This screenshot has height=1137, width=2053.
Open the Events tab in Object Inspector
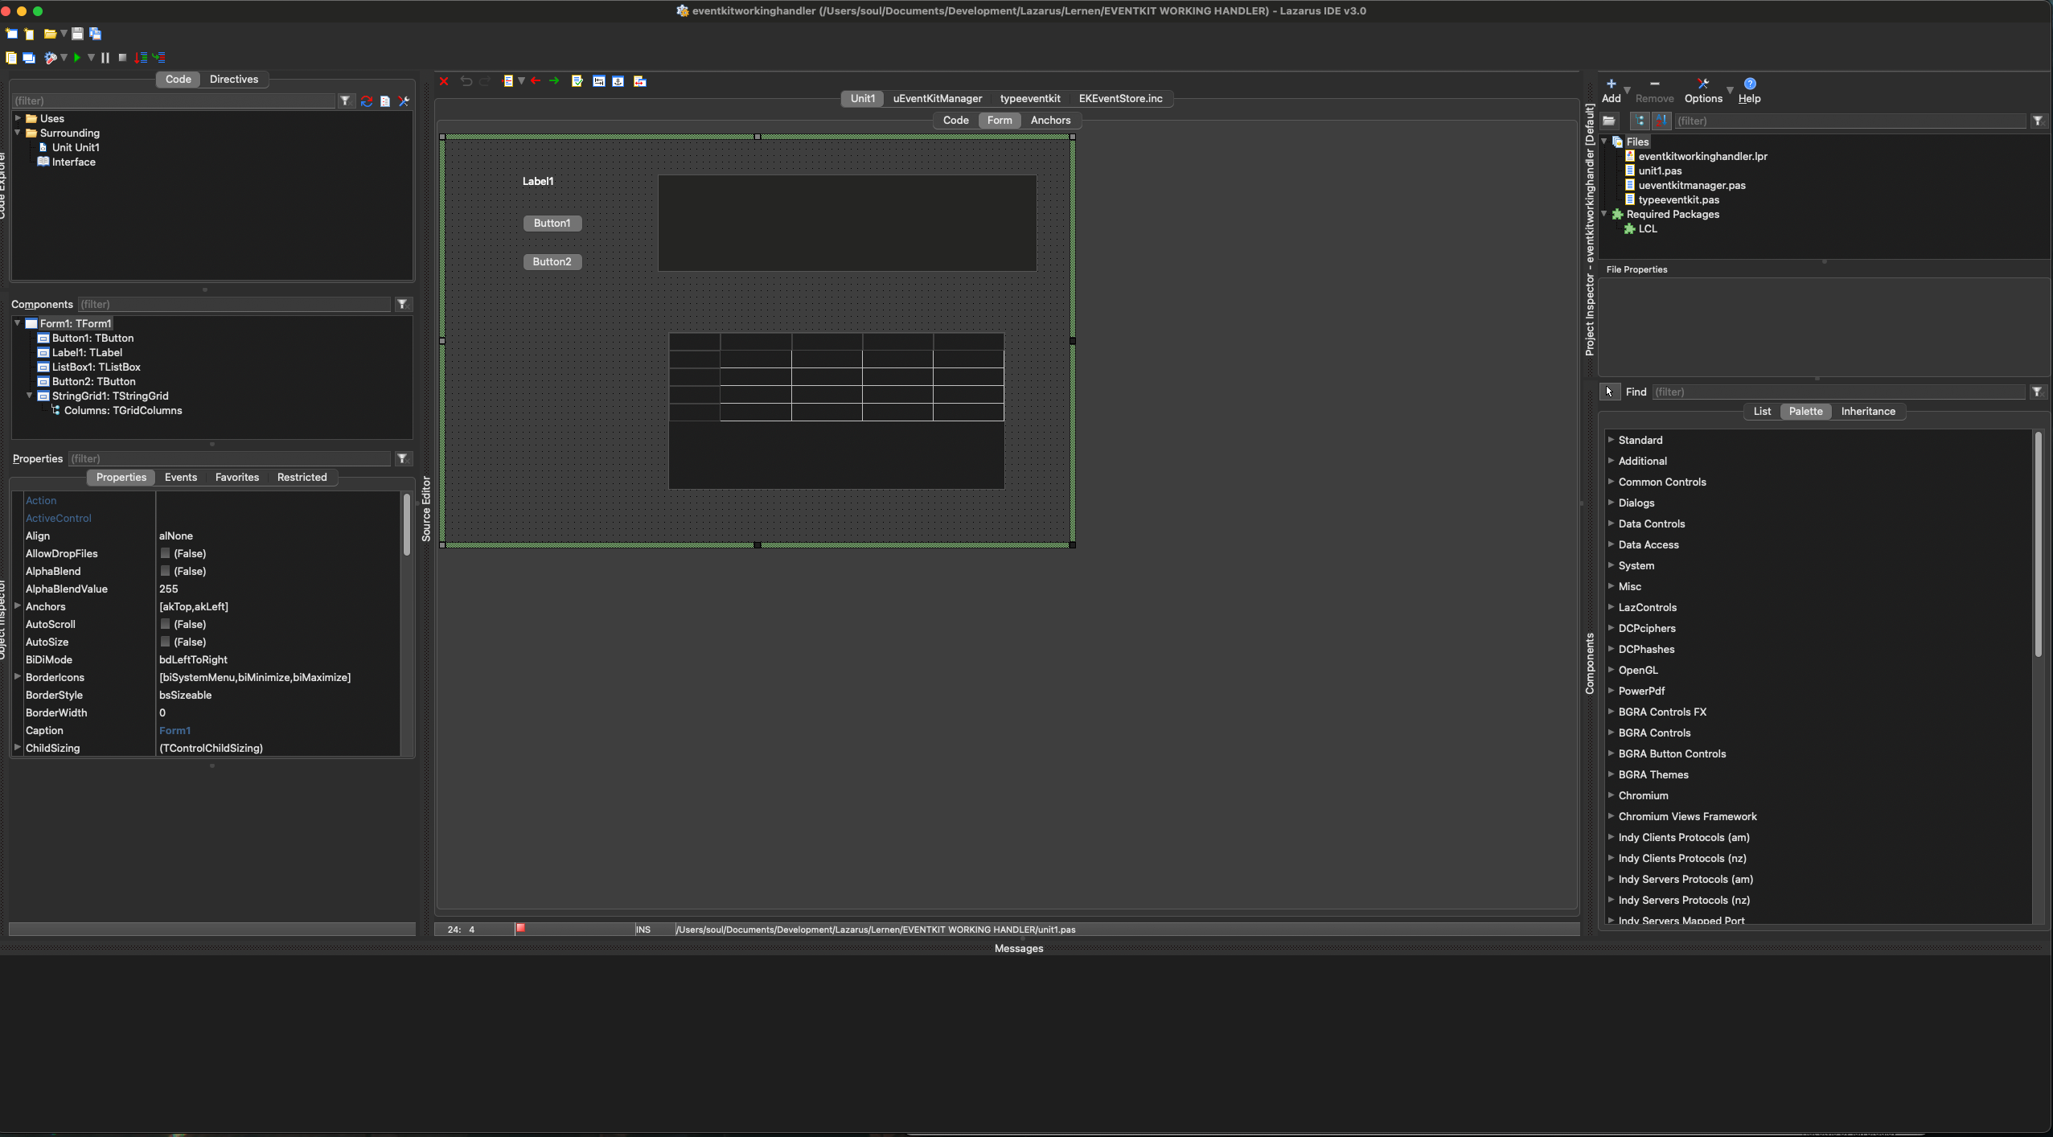[180, 477]
